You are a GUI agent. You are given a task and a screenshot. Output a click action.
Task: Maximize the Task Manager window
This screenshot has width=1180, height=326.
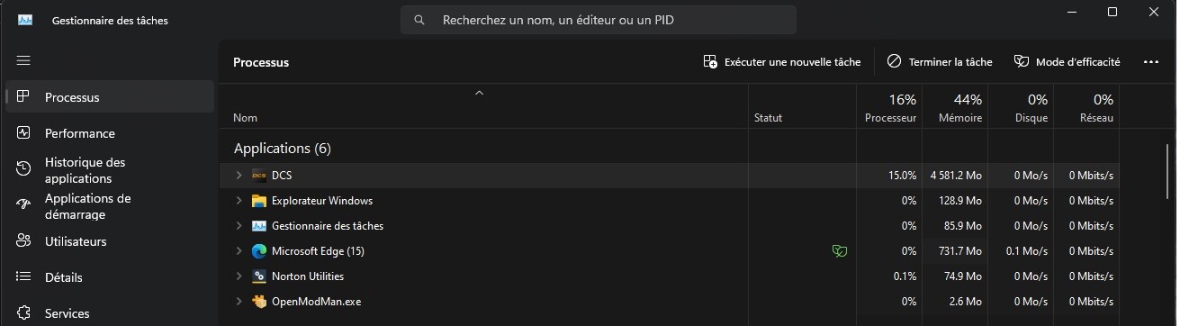1112,12
